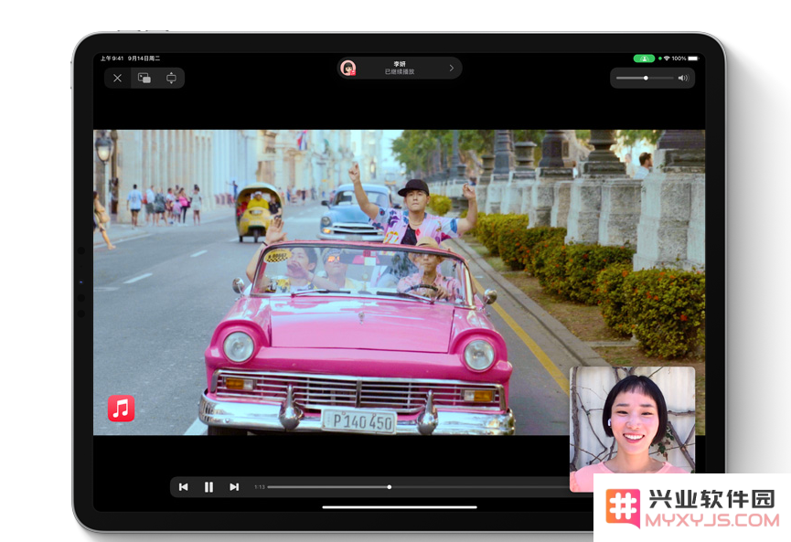
Task: Tap the Apple Music app icon
Action: (x=121, y=408)
